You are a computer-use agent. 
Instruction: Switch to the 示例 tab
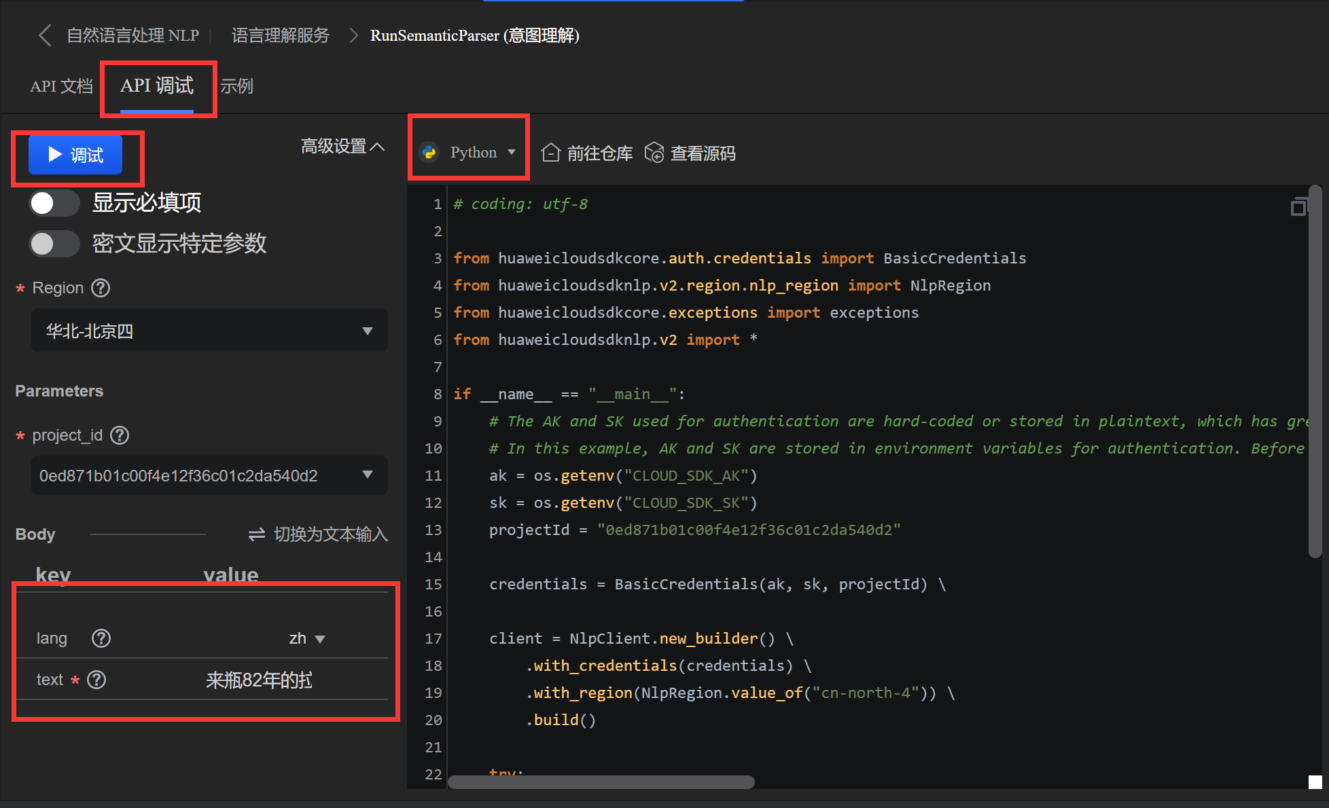[x=236, y=86]
